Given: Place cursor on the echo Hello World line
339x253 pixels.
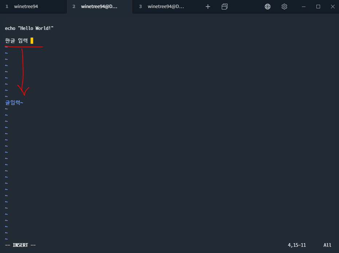Looking at the screenshot, I should (x=29, y=28).
